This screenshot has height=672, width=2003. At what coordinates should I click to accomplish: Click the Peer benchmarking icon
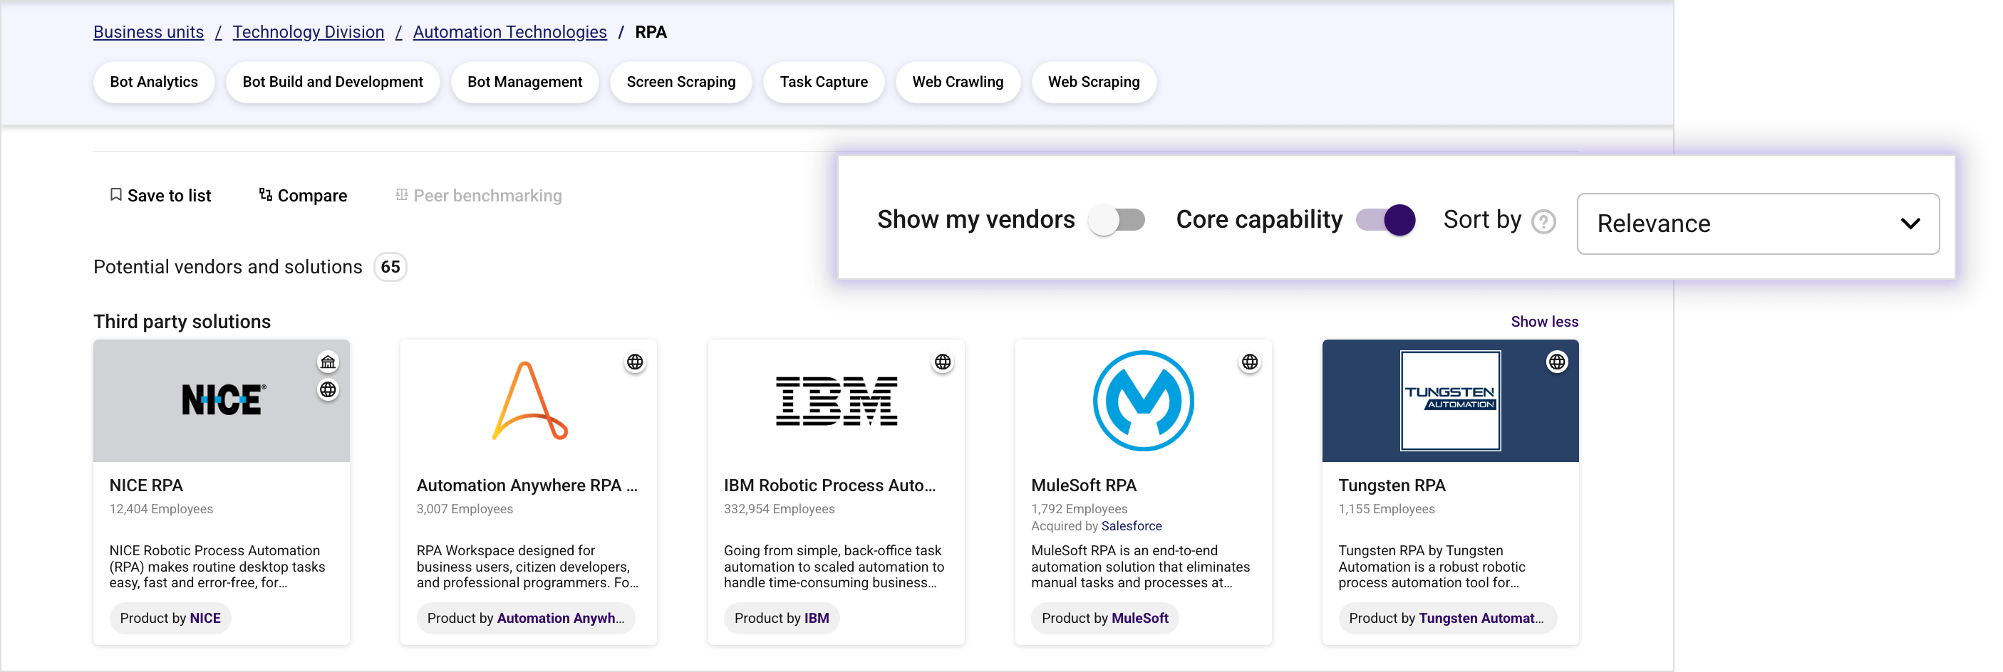[x=401, y=195]
